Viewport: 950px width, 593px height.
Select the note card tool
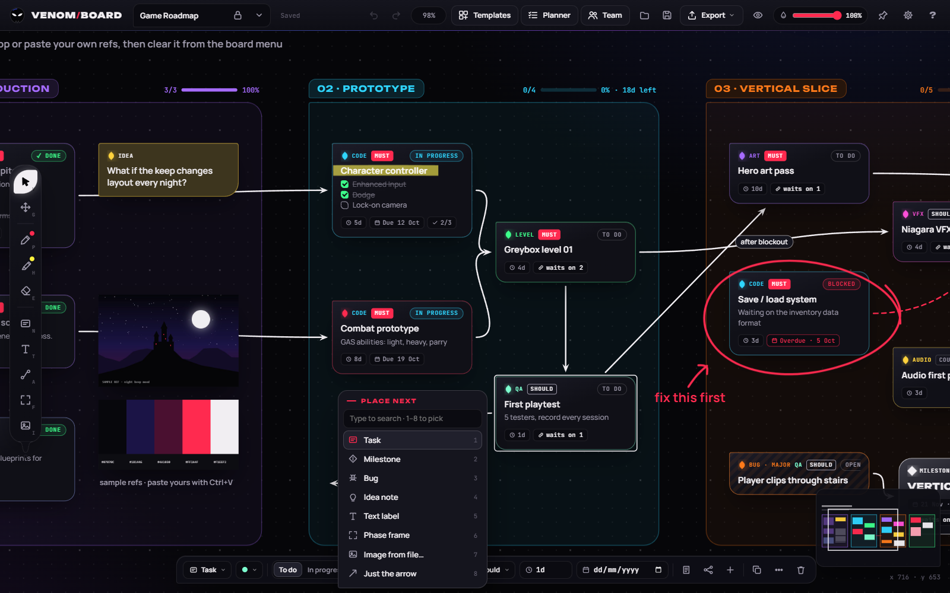pyautogui.click(x=26, y=323)
